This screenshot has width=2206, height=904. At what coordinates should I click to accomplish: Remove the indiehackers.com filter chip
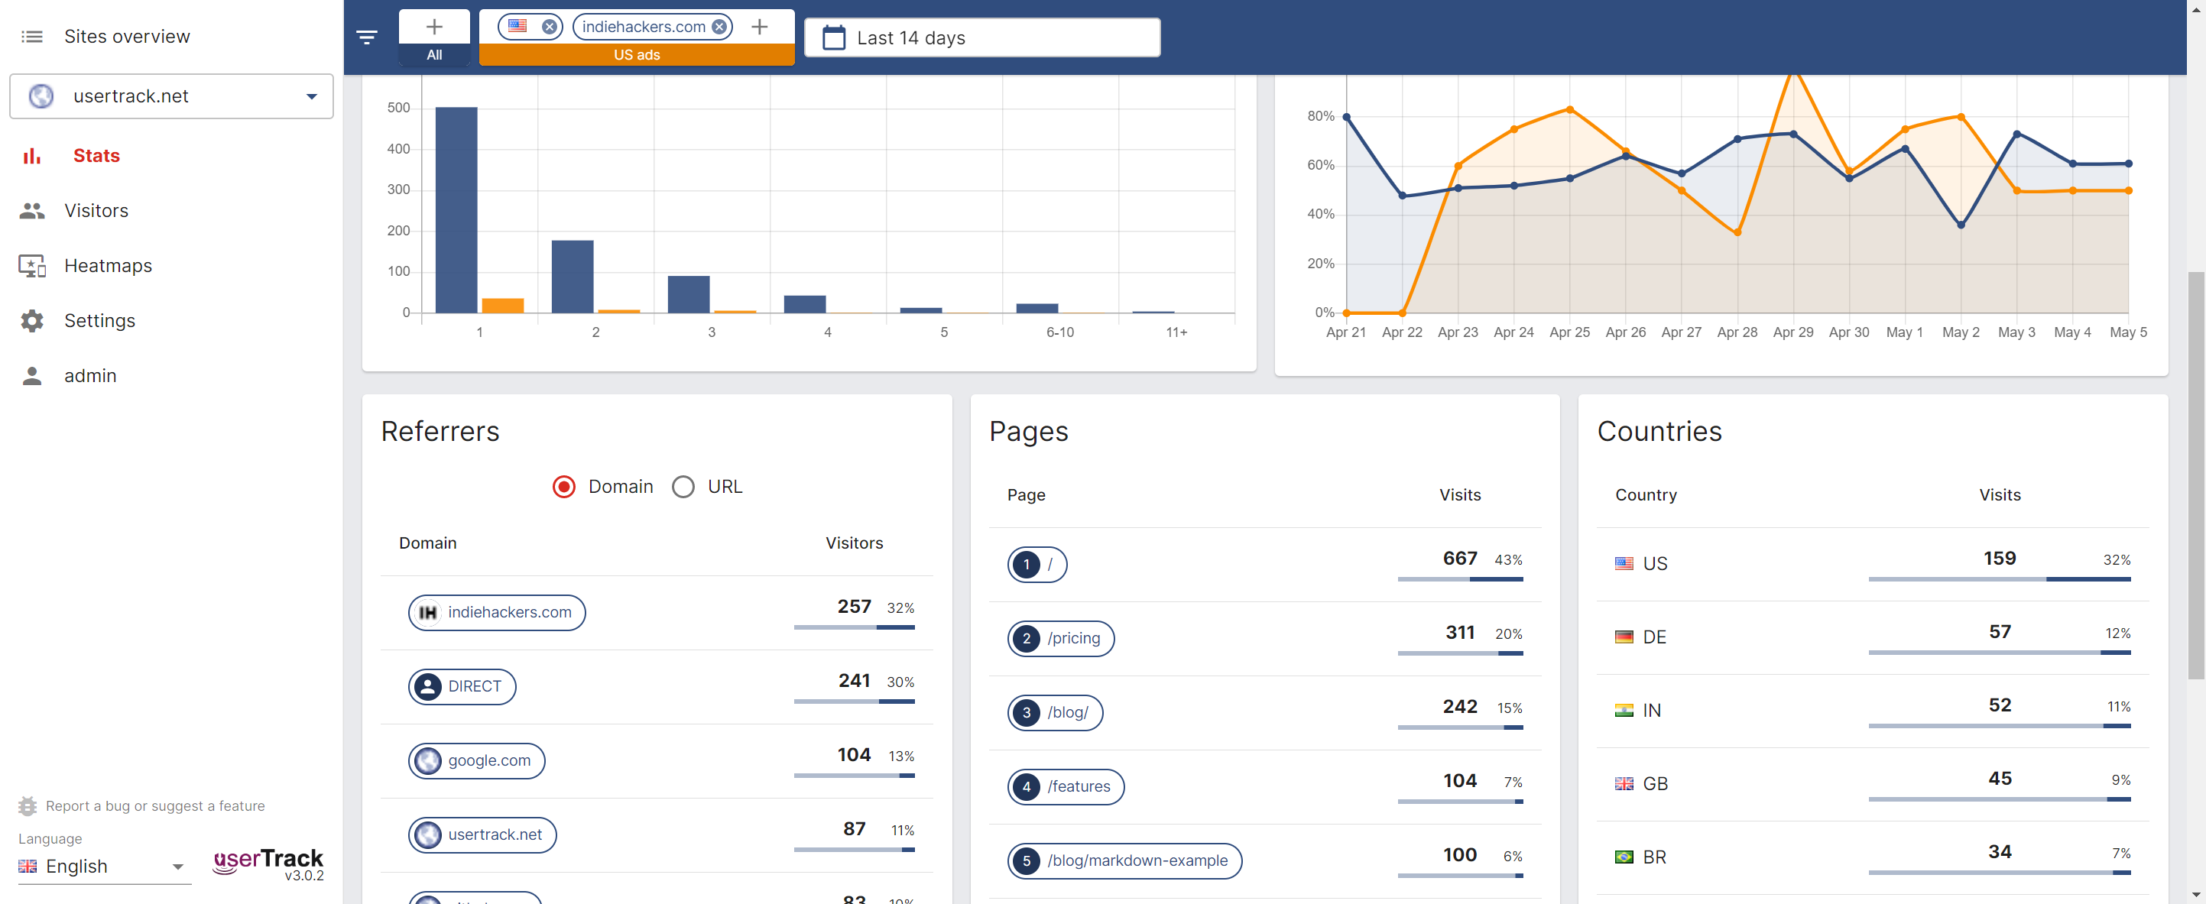[x=719, y=28]
